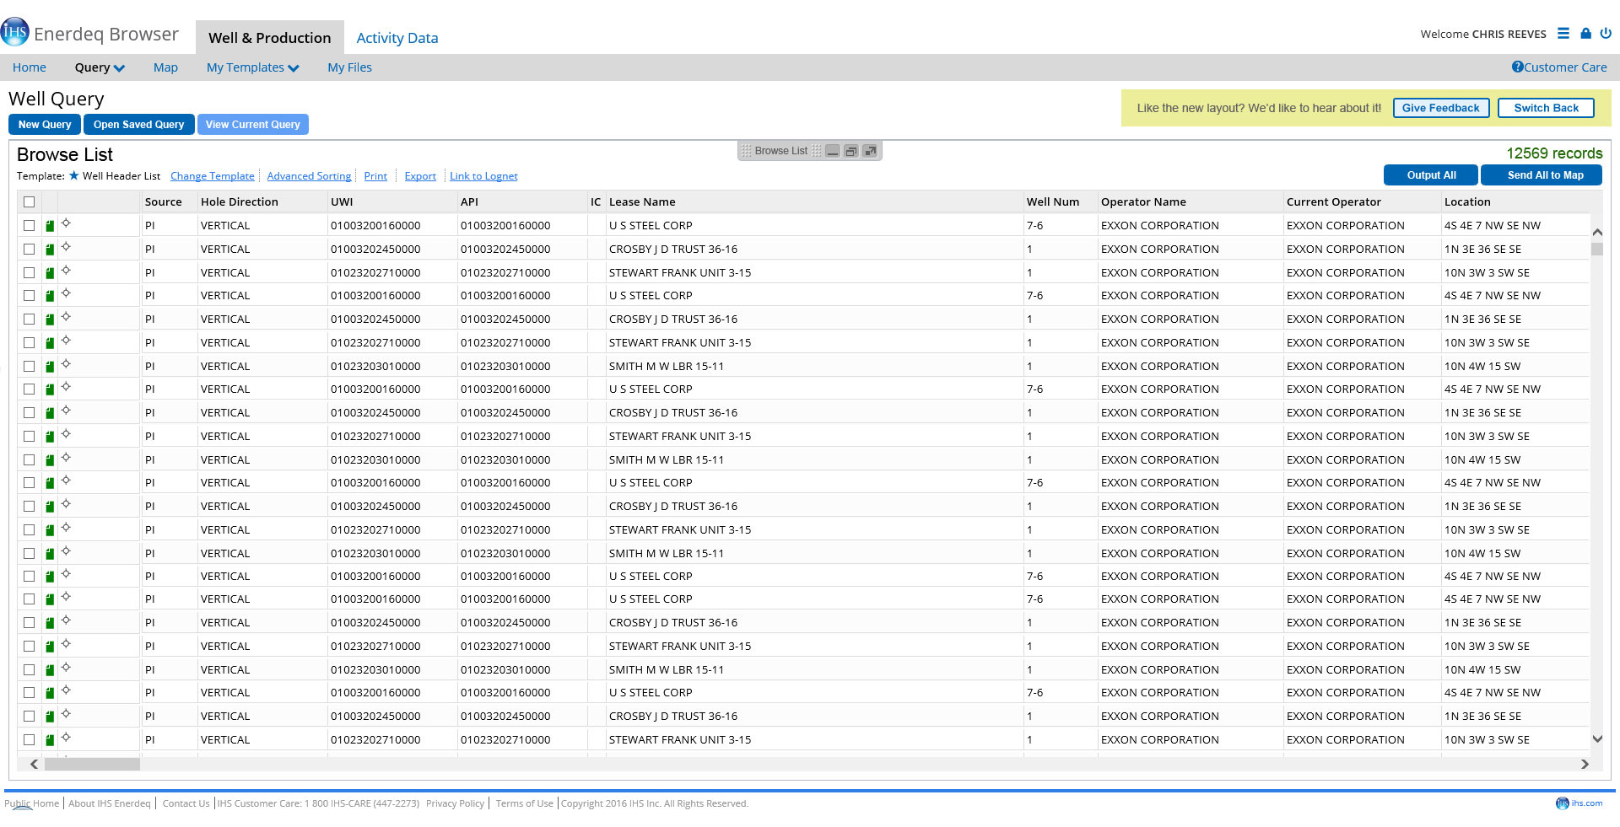Open the Change Template link

(213, 176)
